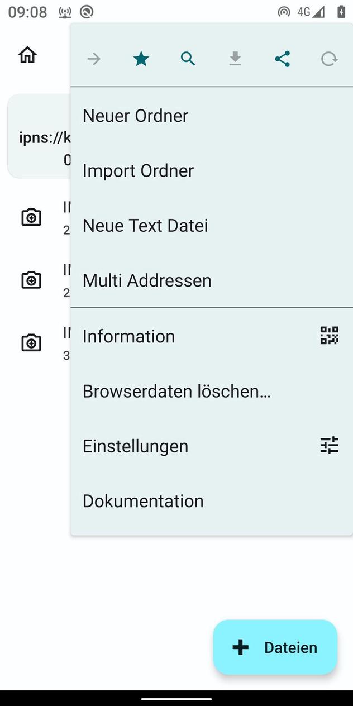This screenshot has height=706, width=353.
Task: Select the bookmark star icon
Action: click(141, 59)
